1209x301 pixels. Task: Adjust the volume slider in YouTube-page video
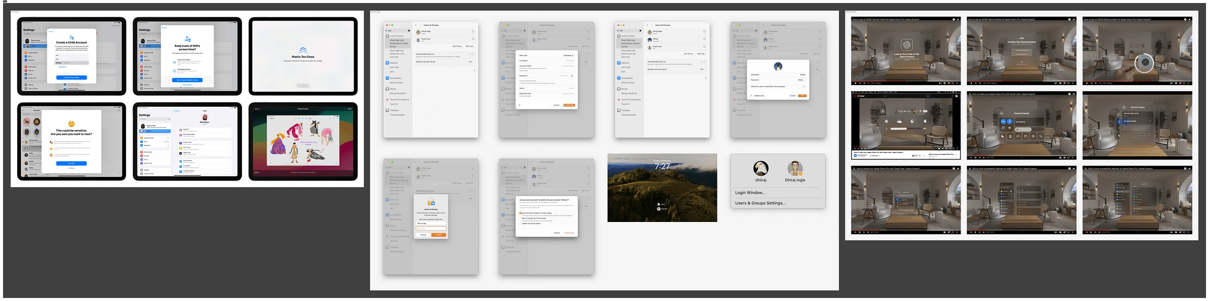[x=906, y=128]
